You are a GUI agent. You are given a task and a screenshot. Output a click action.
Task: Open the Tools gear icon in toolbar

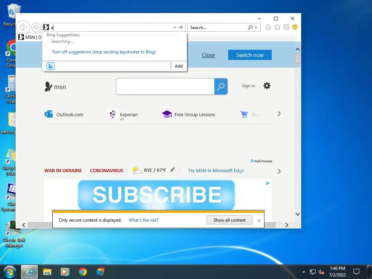coord(286,27)
